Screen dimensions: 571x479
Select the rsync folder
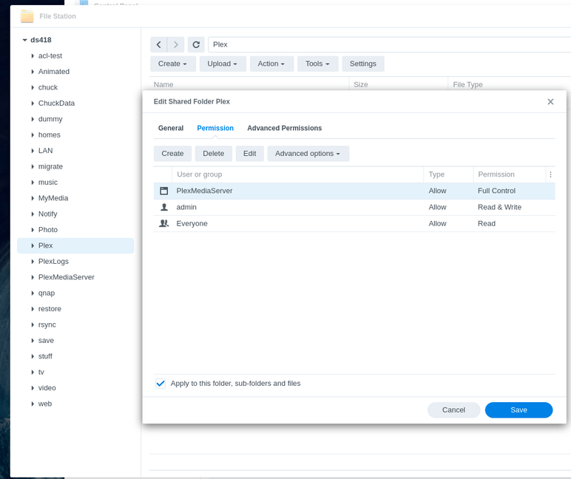tap(47, 325)
